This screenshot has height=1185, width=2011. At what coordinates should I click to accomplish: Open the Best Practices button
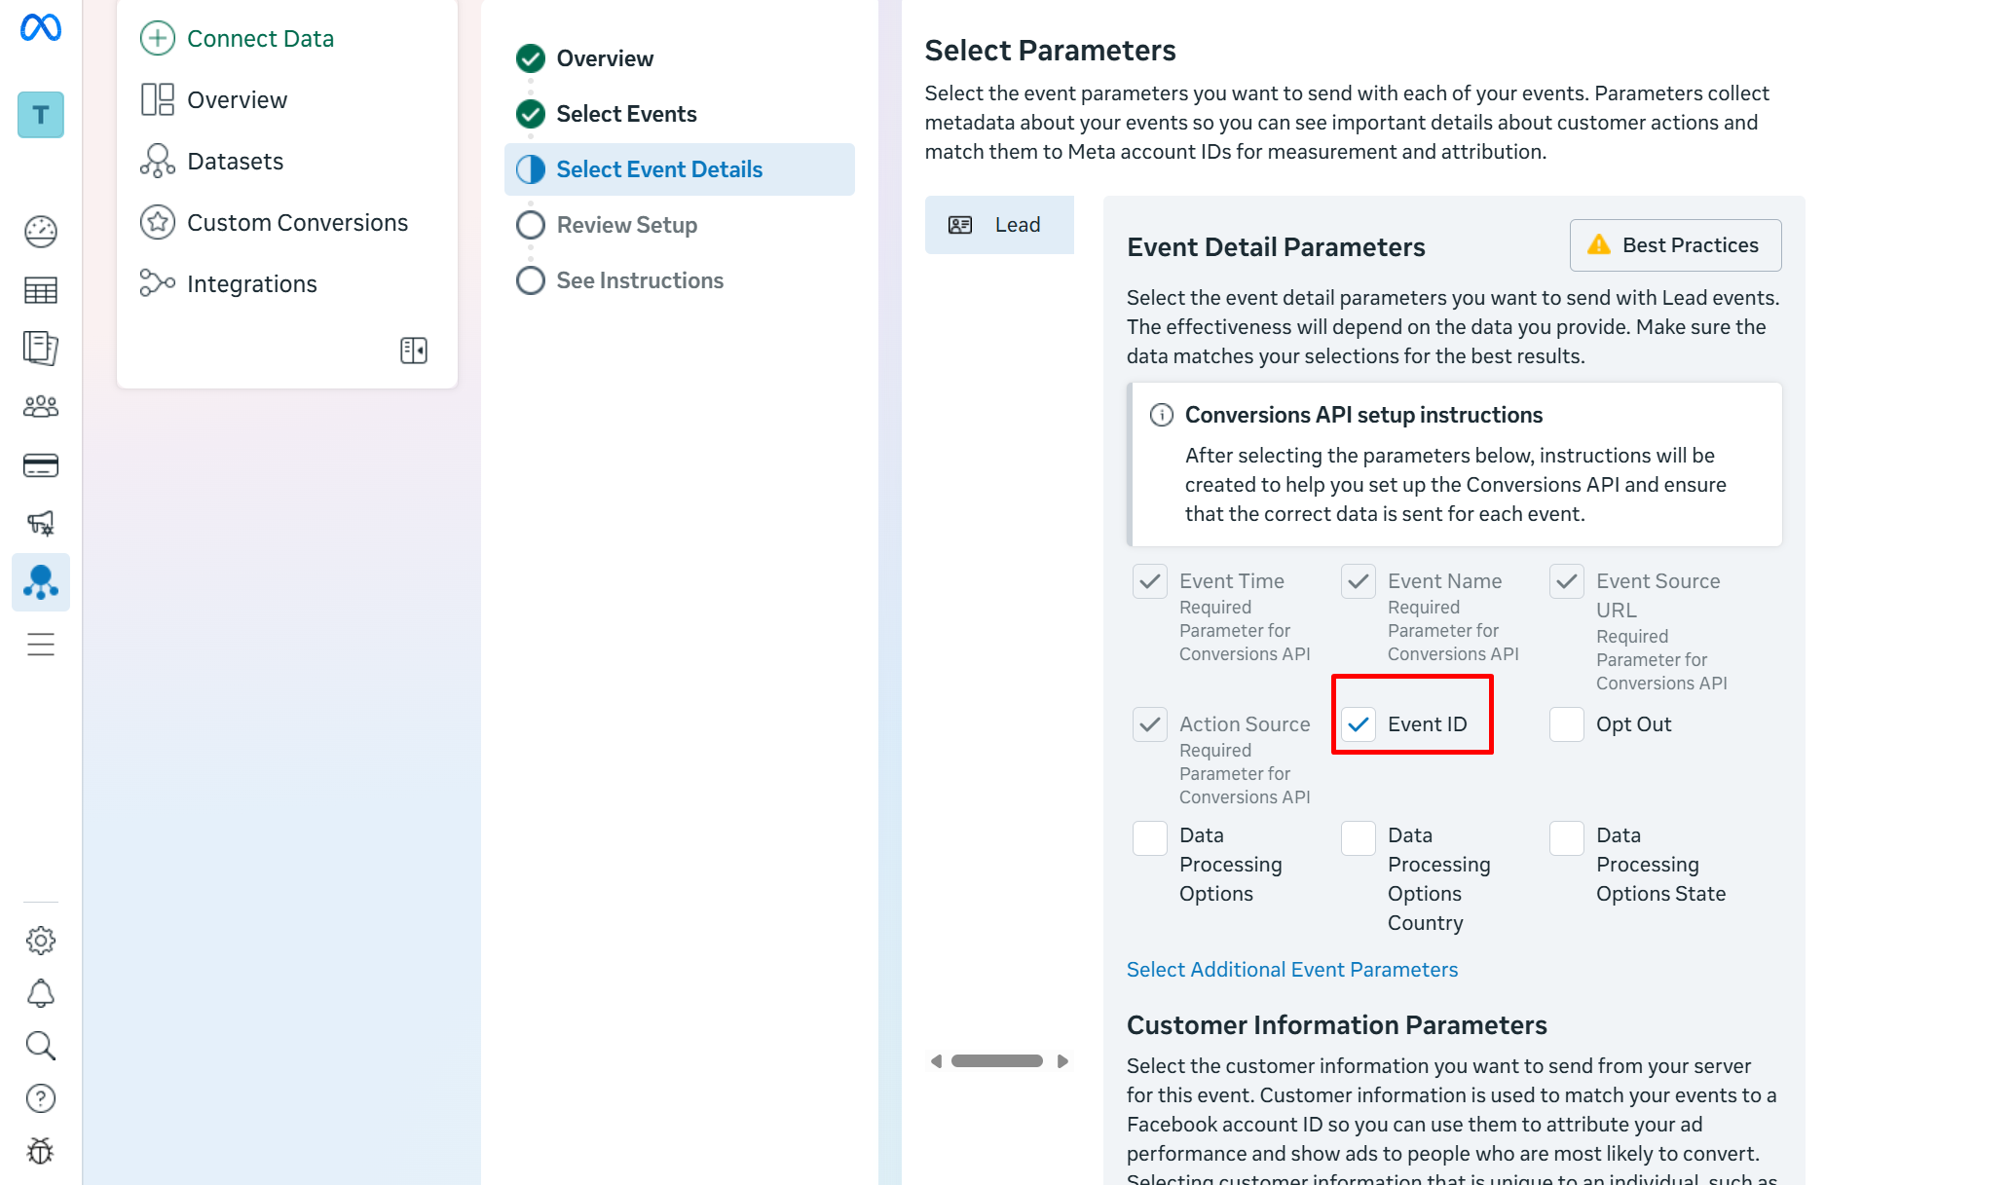1675,245
